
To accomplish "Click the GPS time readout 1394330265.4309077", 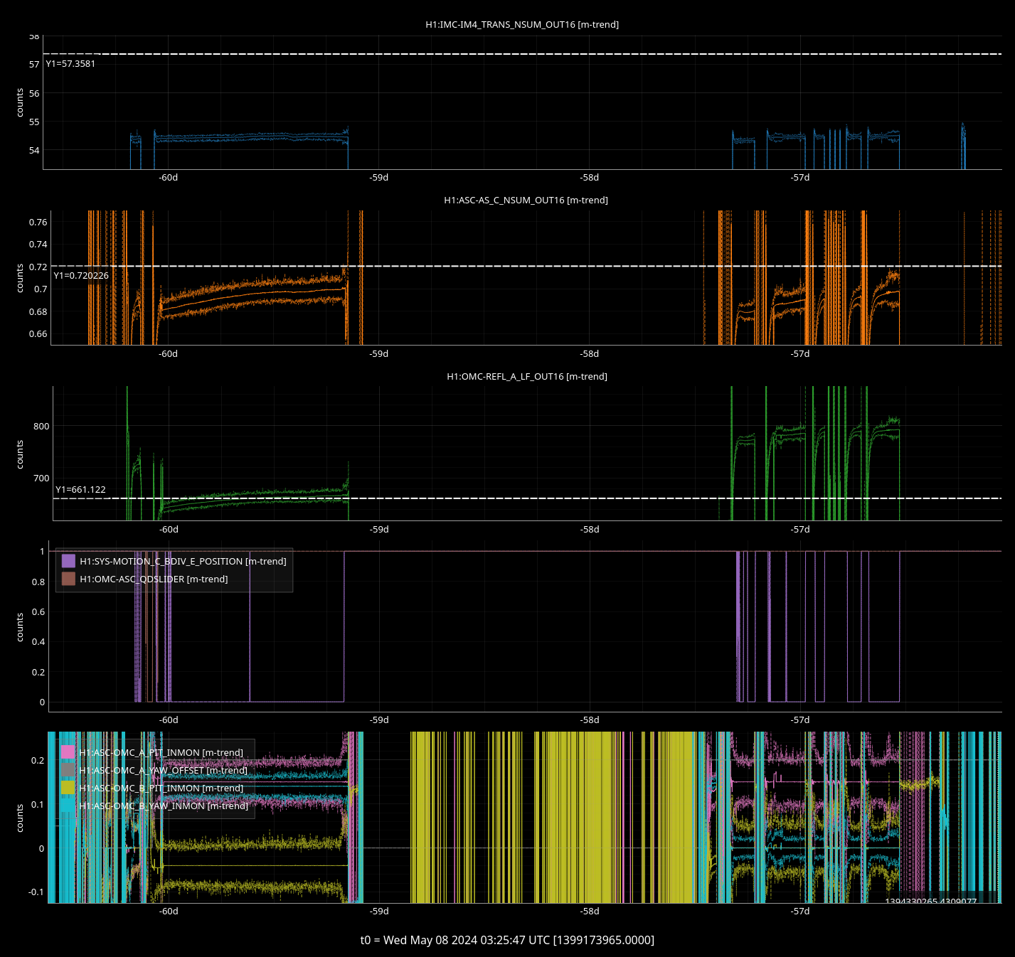I will click(930, 901).
